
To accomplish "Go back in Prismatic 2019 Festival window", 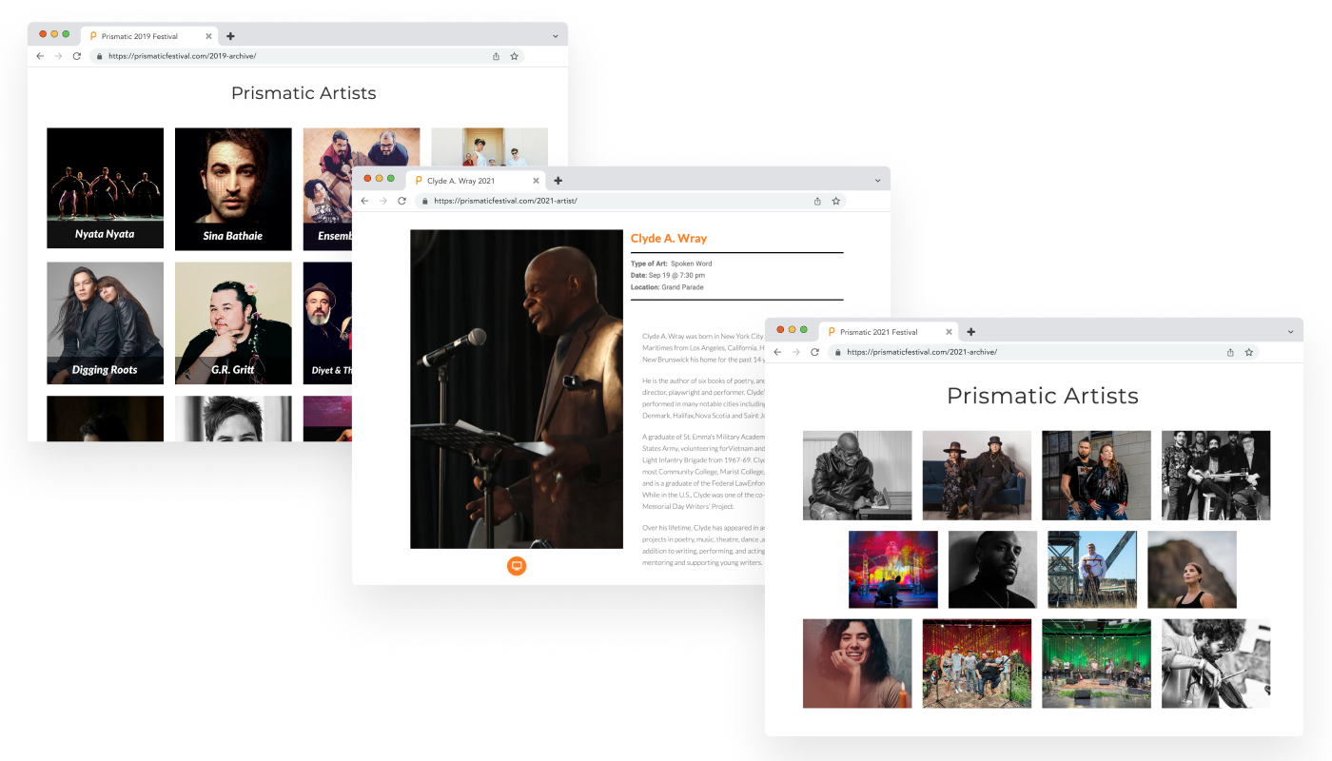I will [x=40, y=56].
